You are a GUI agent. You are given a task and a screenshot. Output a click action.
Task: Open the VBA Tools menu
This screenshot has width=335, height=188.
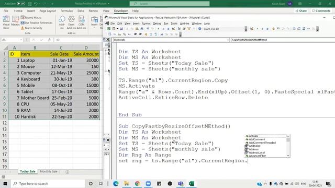[x=174, y=23]
